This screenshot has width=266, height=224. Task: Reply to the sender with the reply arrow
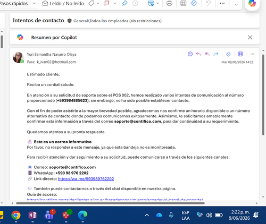point(198,54)
